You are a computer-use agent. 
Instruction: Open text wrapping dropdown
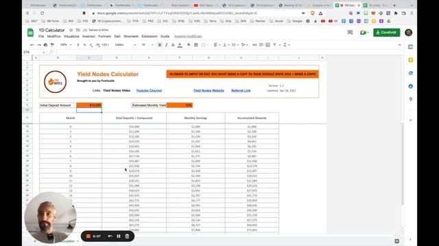pos(235,45)
